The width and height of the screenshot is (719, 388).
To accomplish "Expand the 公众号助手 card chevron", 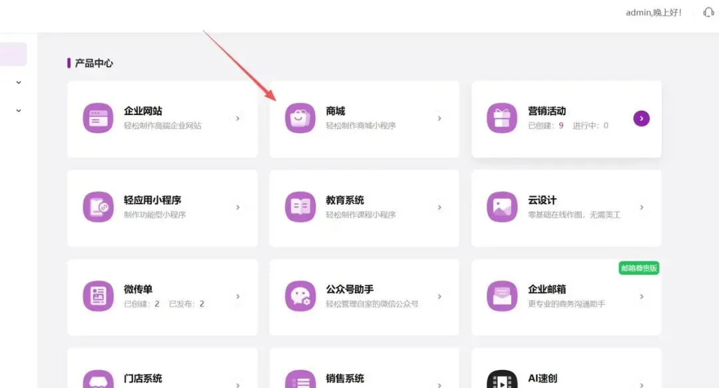I will click(439, 297).
